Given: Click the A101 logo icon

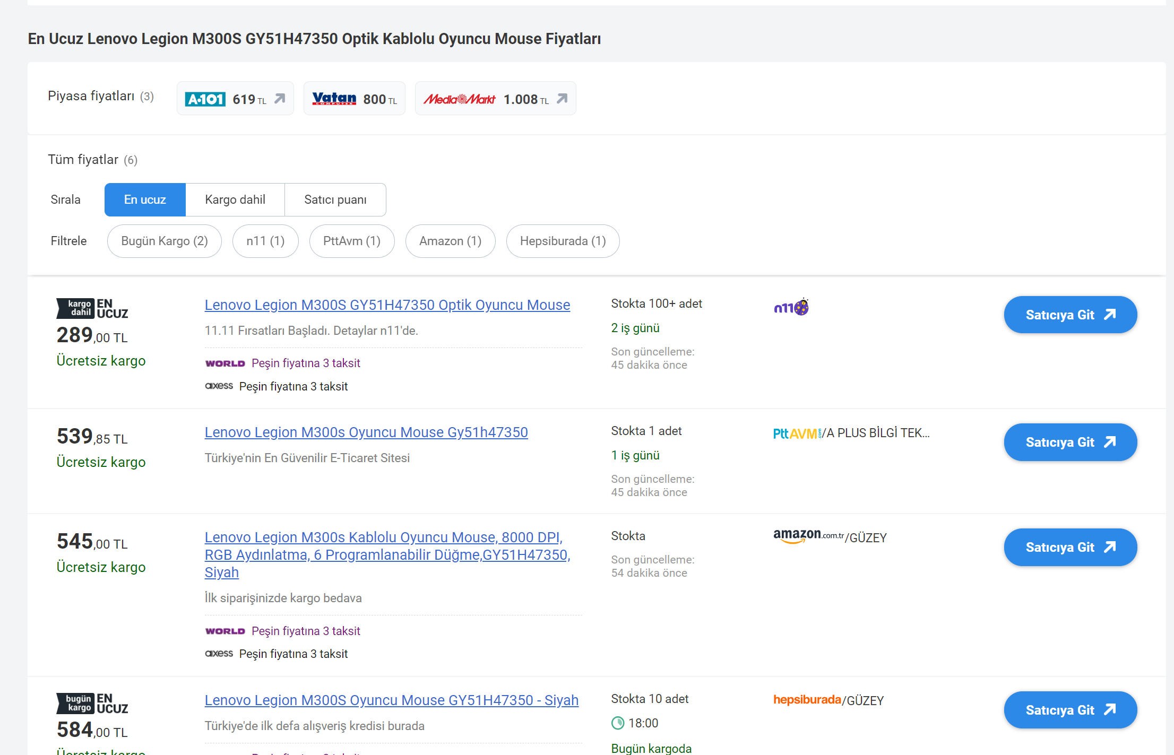Looking at the screenshot, I should pyautogui.click(x=205, y=99).
